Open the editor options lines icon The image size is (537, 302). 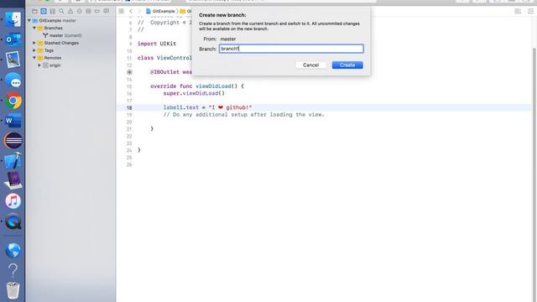(518, 11)
